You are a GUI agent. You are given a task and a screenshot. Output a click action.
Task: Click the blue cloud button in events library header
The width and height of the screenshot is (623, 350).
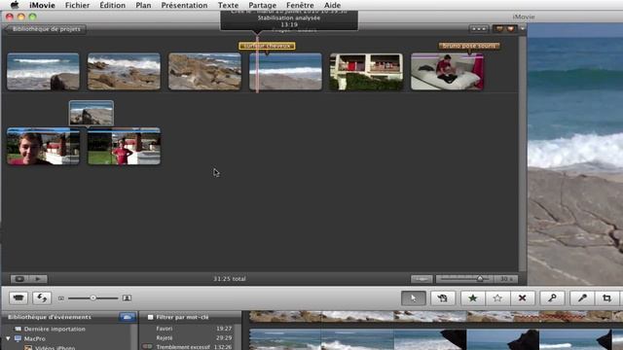tap(128, 317)
